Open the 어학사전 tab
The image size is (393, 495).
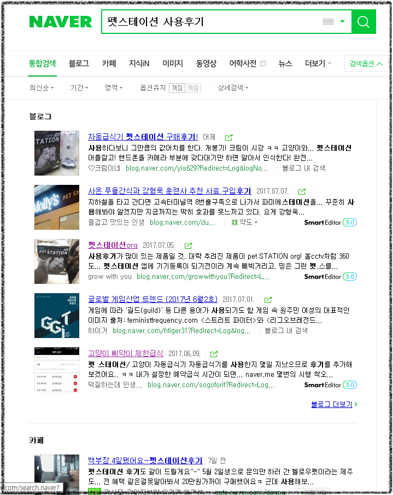(x=243, y=63)
